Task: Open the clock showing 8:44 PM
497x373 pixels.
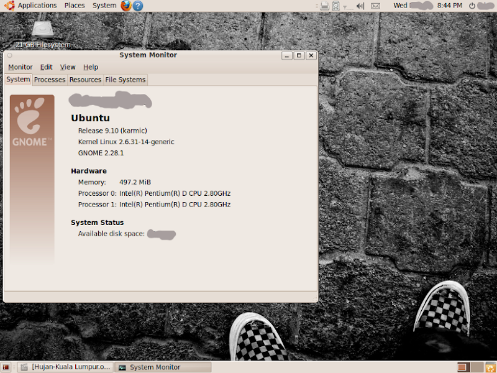Action: (449, 6)
